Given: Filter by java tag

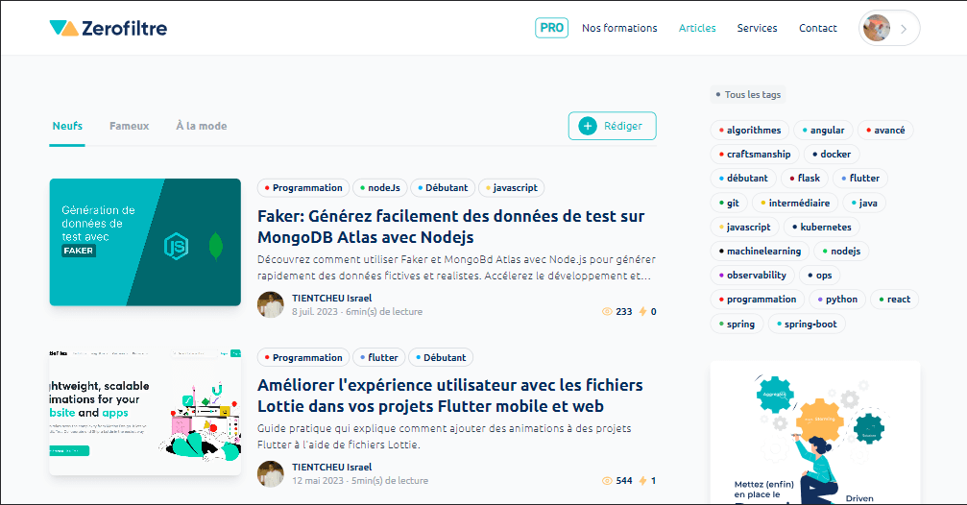Looking at the screenshot, I should (x=864, y=203).
